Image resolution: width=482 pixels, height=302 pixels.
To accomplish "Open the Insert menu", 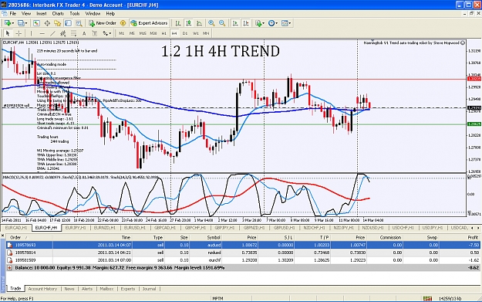I will tap(42, 14).
